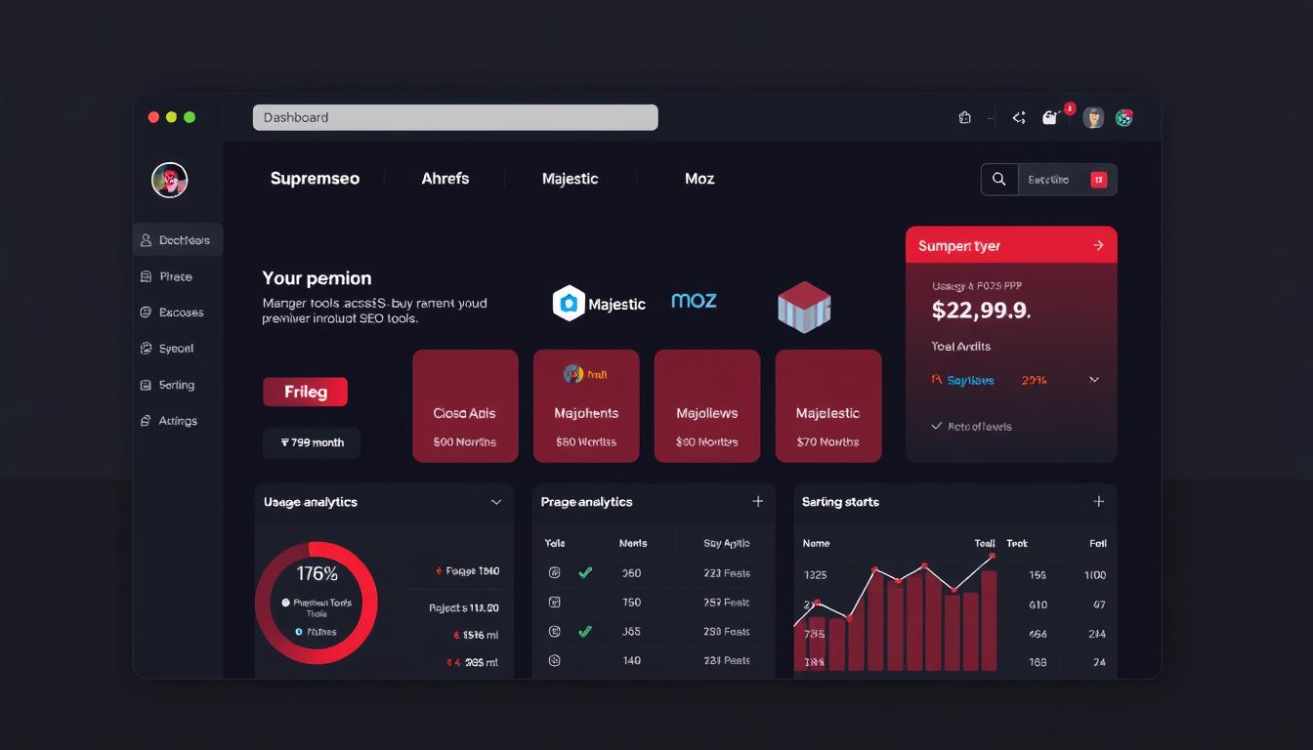Open the Dechleas sidebar item
1313x750 pixels.
click(x=178, y=240)
